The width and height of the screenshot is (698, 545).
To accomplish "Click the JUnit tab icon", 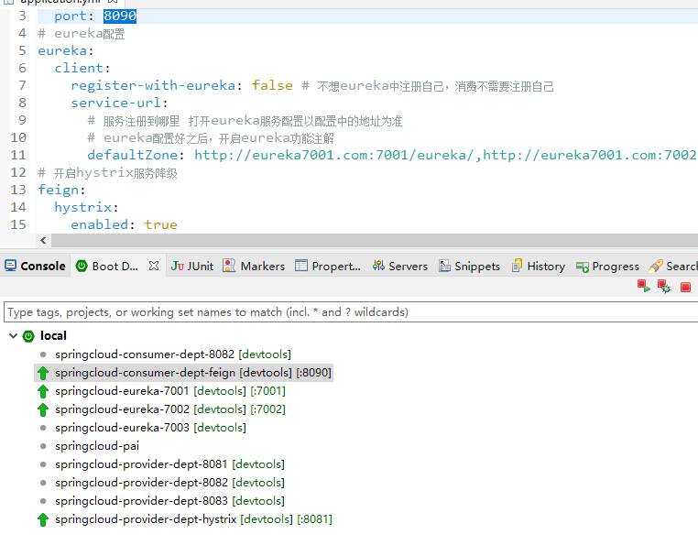I will point(178,266).
